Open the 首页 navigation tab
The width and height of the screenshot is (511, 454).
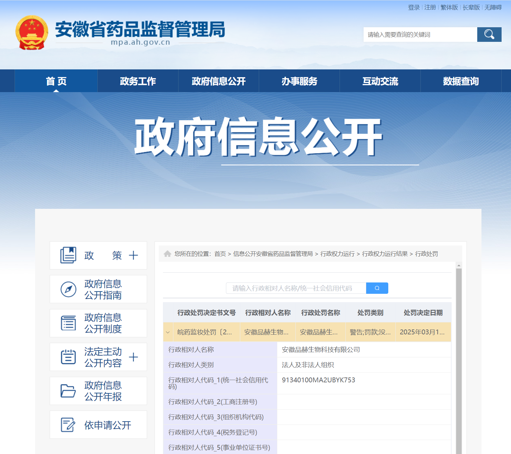click(x=56, y=81)
